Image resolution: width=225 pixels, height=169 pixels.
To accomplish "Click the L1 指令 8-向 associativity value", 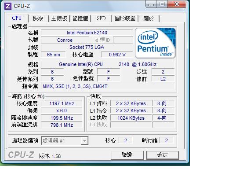I will click(163, 110).
